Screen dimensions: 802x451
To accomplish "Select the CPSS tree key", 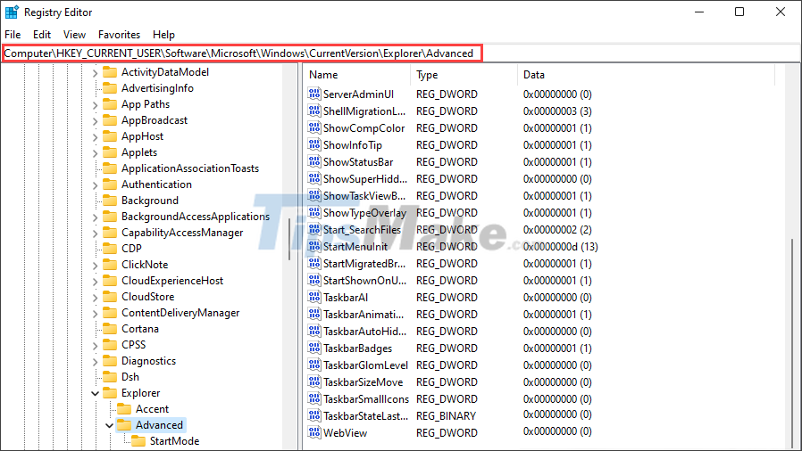I will (x=133, y=345).
